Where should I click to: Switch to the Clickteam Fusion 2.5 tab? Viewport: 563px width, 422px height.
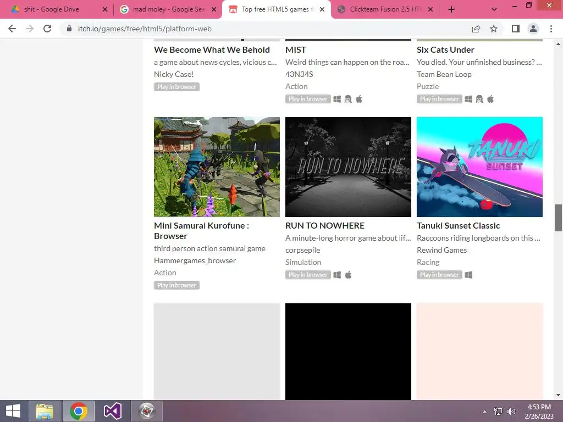point(384,9)
